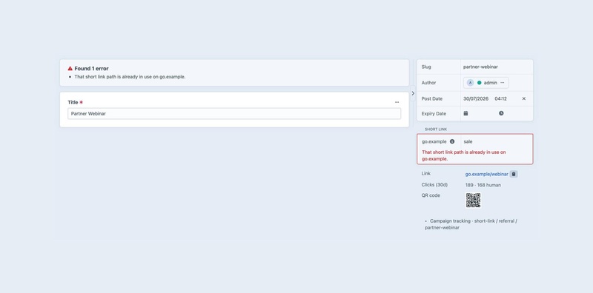Click the green status dot beside admin

point(479,83)
